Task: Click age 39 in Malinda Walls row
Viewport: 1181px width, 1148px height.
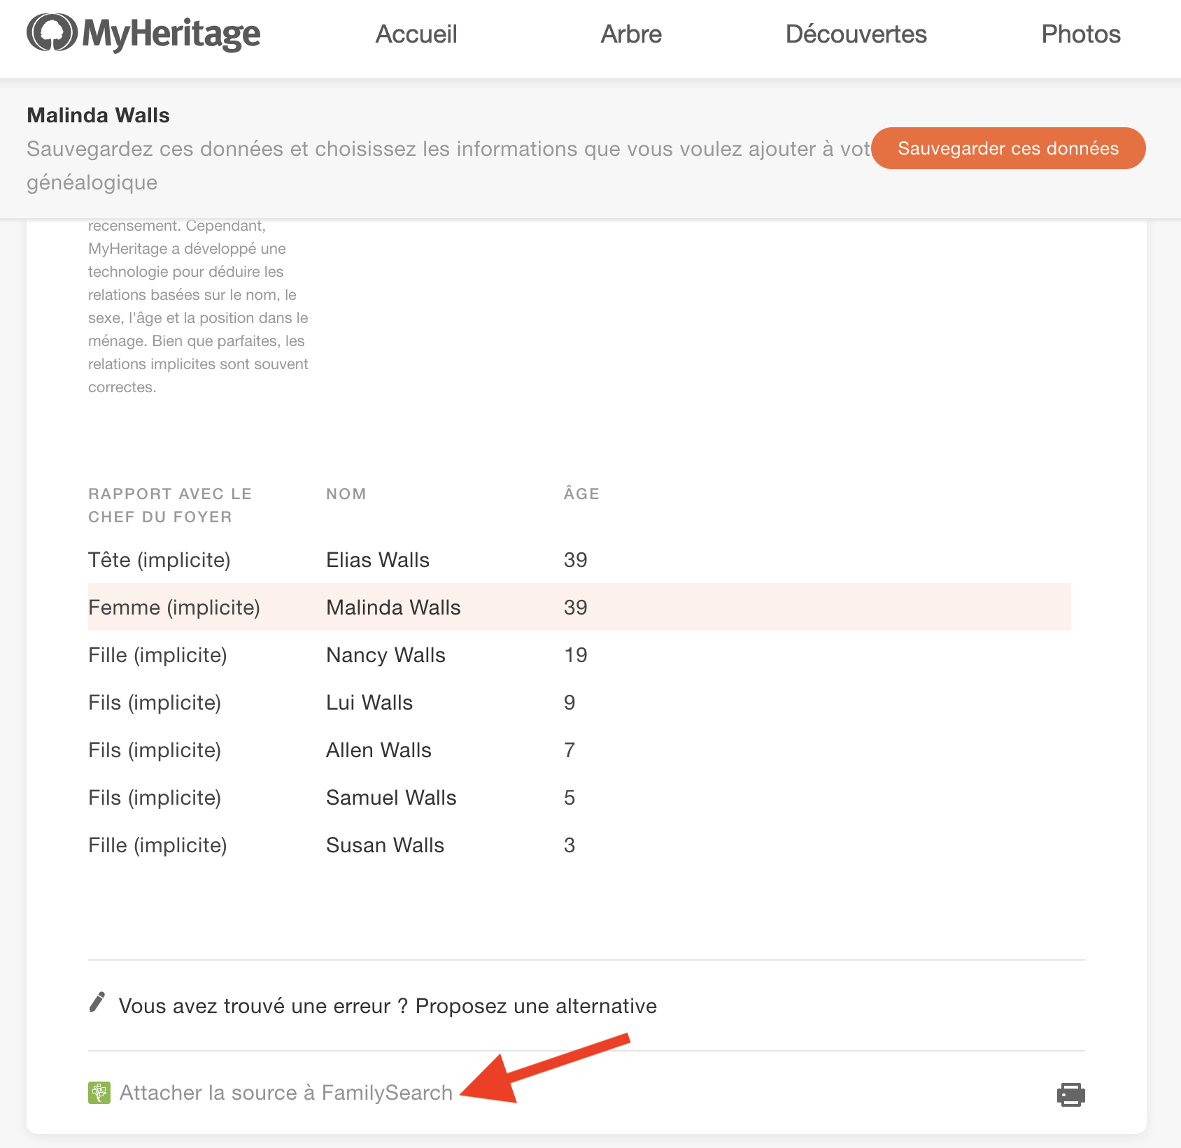Action: tap(576, 608)
